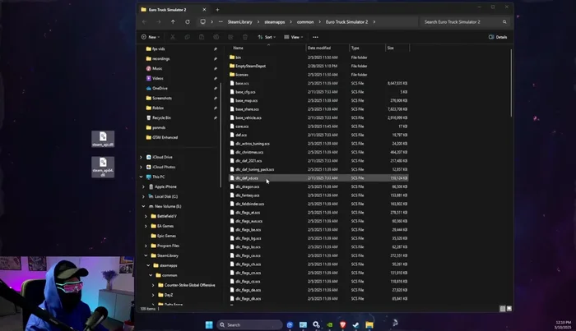Image resolution: width=576 pixels, height=331 pixels.
Task: Open OneDrive in navigation pane
Action: (160, 89)
